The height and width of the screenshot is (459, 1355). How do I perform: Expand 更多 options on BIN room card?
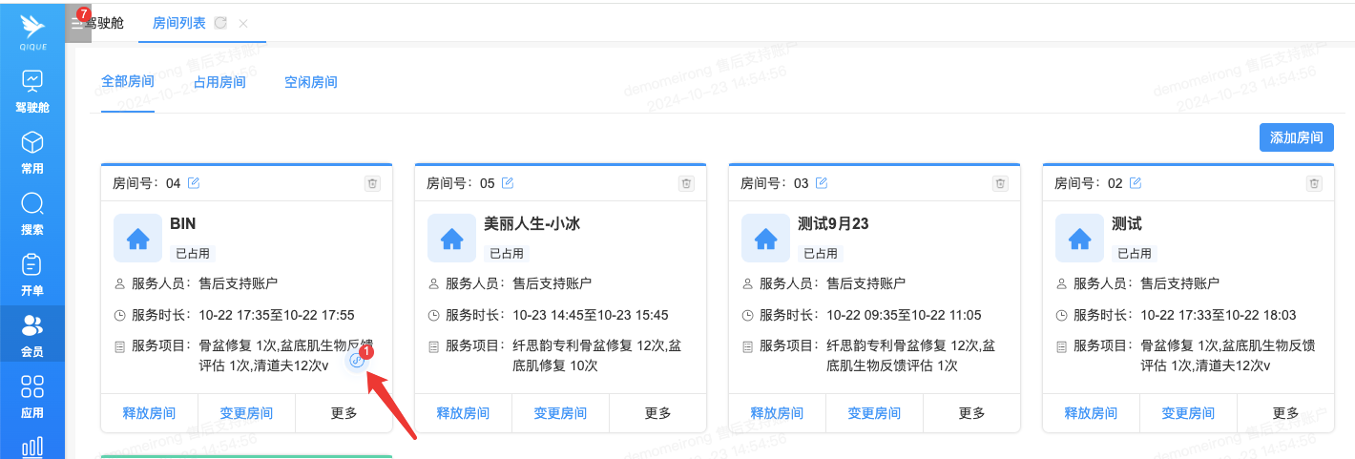344,413
